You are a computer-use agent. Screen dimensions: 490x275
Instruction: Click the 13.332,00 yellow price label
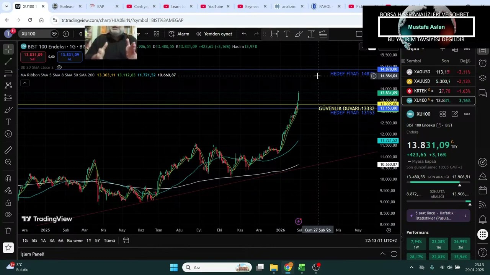(x=388, y=104)
